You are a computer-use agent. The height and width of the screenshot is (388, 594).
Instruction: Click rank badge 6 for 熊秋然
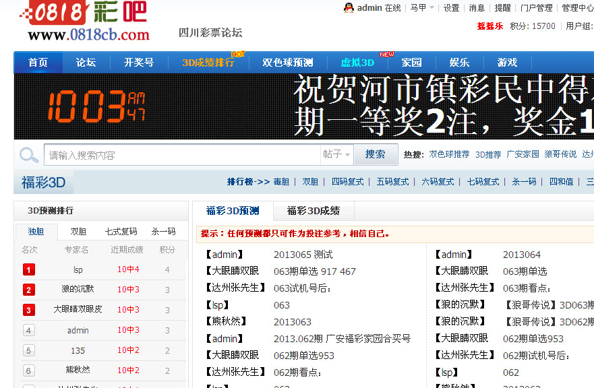pyautogui.click(x=29, y=370)
